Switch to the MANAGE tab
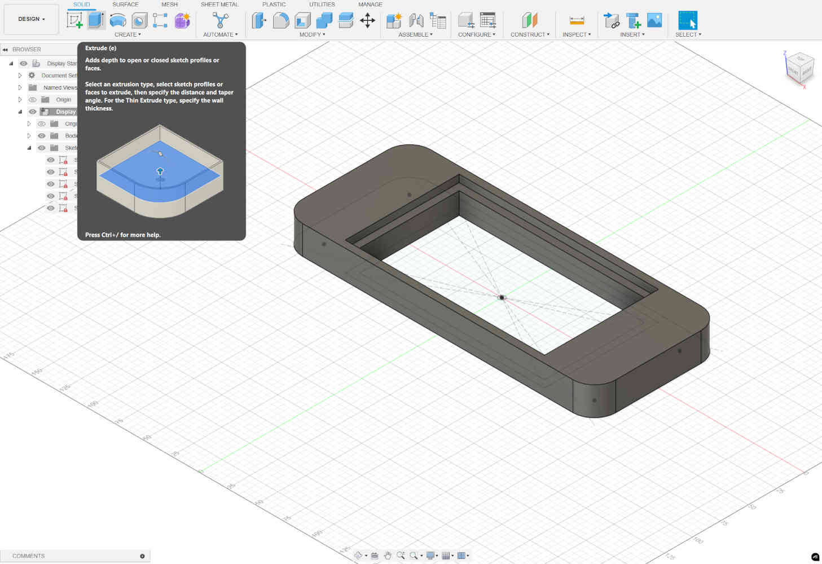The image size is (822, 564). 370,5
